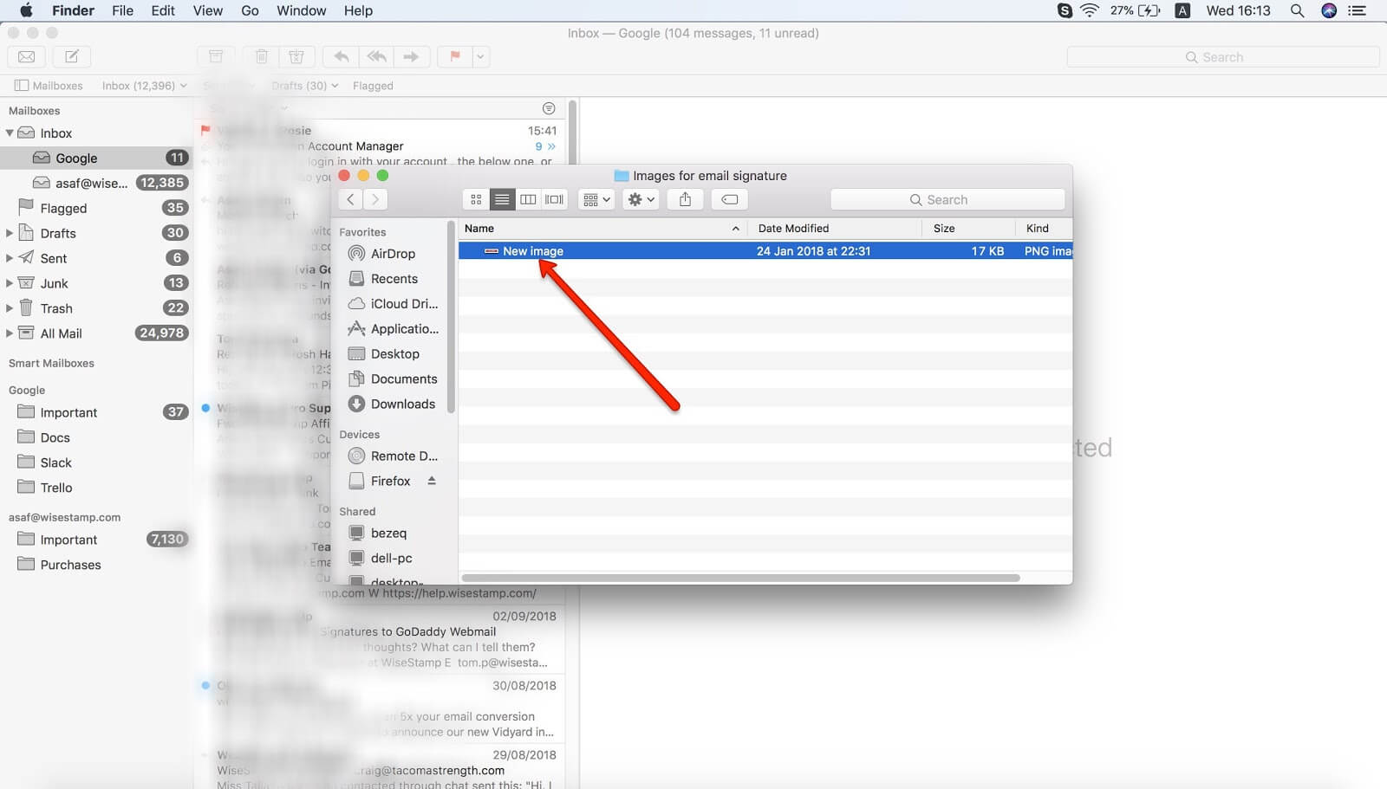The image size is (1387, 789).
Task: Archive the selected message in Mail
Action: coord(216,56)
